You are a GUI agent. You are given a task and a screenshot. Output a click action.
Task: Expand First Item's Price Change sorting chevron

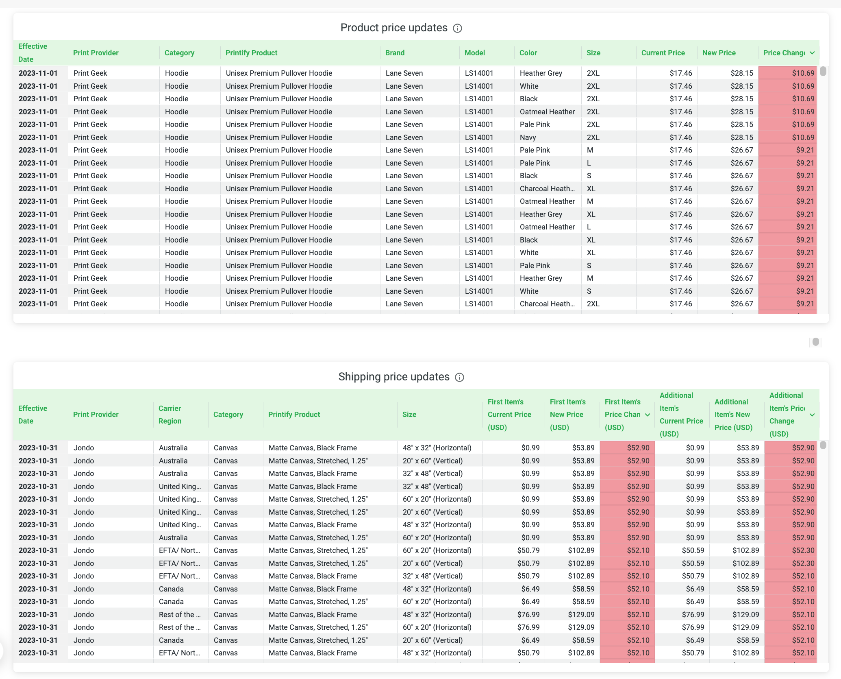[647, 415]
